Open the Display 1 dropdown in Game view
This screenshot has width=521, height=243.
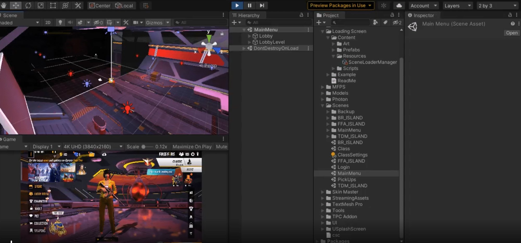pyautogui.click(x=46, y=147)
